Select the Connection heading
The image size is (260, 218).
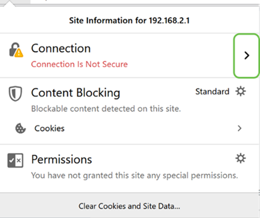coord(61,49)
